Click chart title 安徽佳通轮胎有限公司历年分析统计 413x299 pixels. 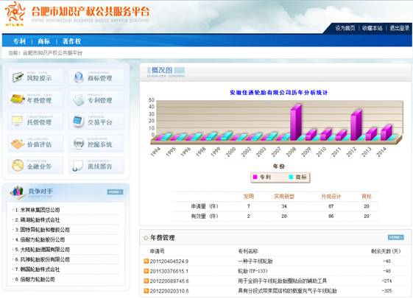279,93
